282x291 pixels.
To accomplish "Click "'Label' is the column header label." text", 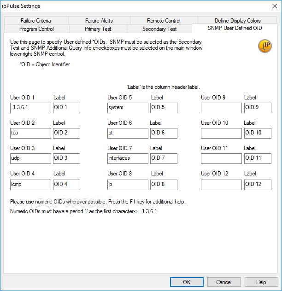I will pyautogui.click(x=163, y=87).
